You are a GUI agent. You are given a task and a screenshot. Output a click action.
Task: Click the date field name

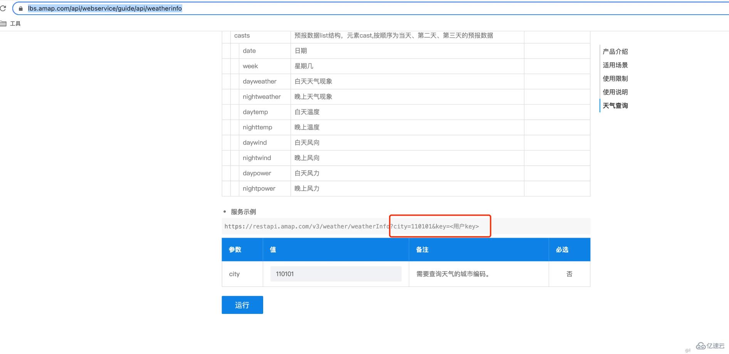click(x=249, y=51)
